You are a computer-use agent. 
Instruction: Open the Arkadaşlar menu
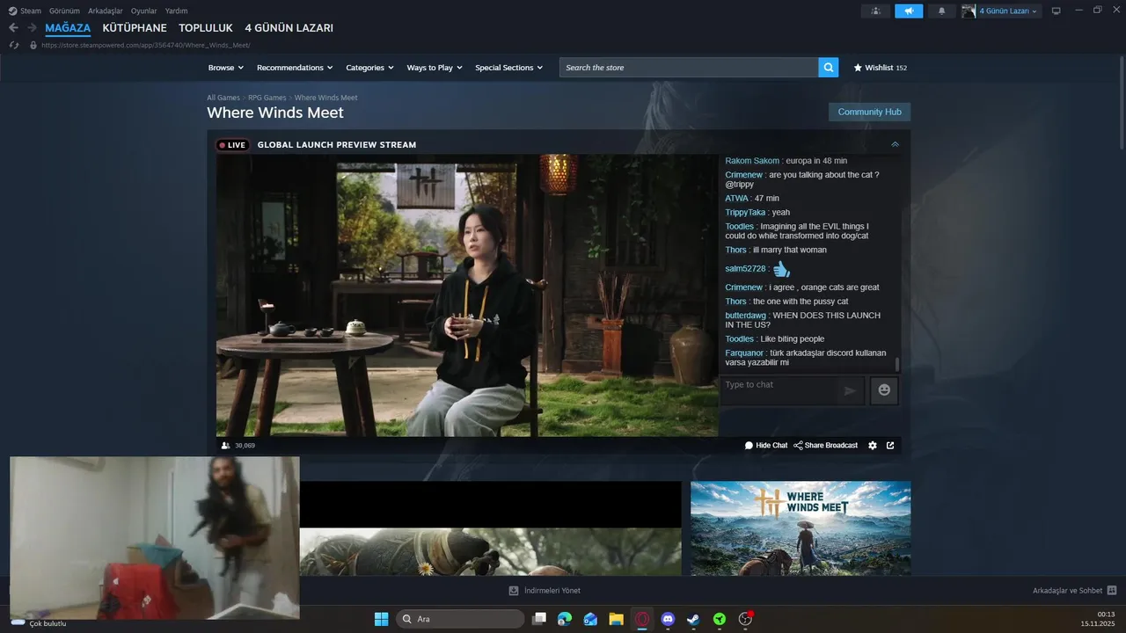(106, 11)
